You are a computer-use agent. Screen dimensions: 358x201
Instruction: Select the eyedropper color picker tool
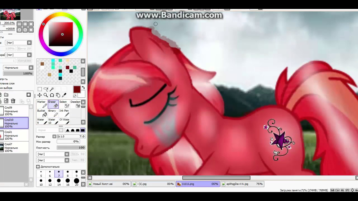[x=64, y=95]
